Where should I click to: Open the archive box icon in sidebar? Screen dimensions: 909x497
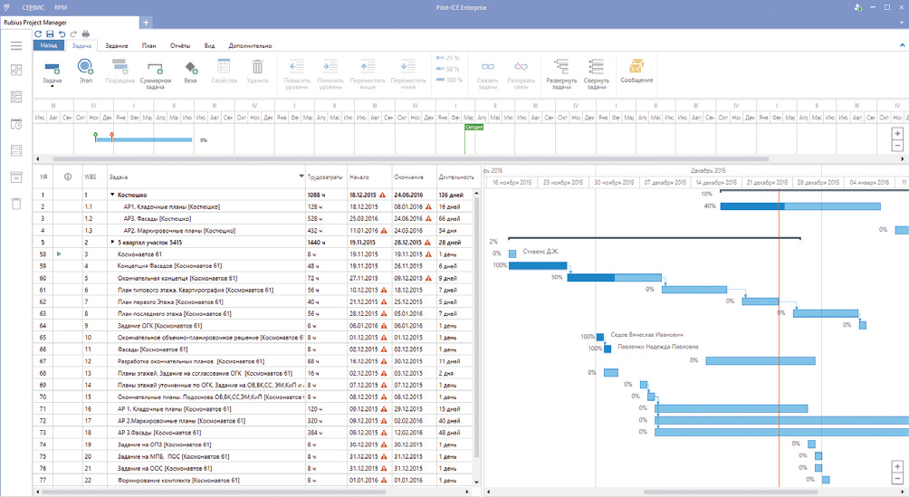click(x=16, y=177)
